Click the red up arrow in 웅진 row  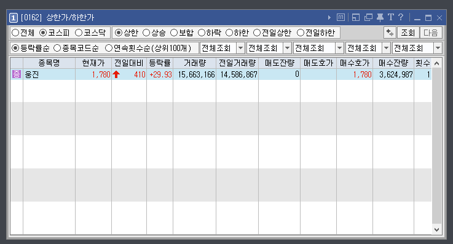coord(116,74)
